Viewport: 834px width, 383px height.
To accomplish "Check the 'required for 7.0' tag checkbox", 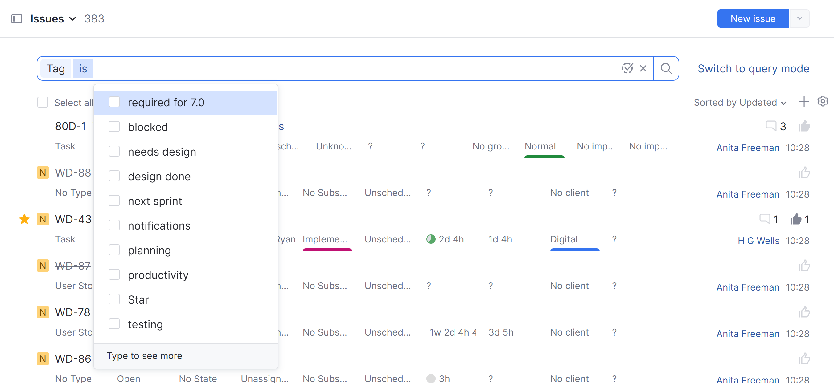I will [x=114, y=102].
